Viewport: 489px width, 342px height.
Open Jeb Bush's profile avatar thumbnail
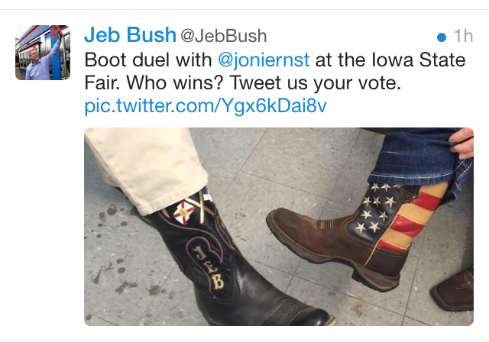(x=43, y=53)
